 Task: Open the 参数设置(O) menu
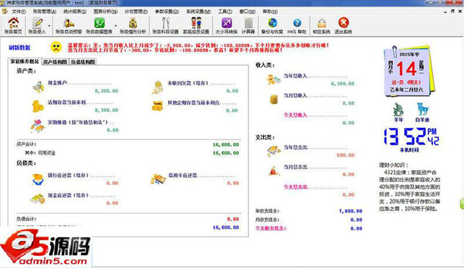click(167, 12)
